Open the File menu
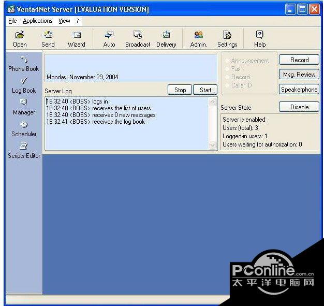The image size is (324, 306). tap(12, 21)
